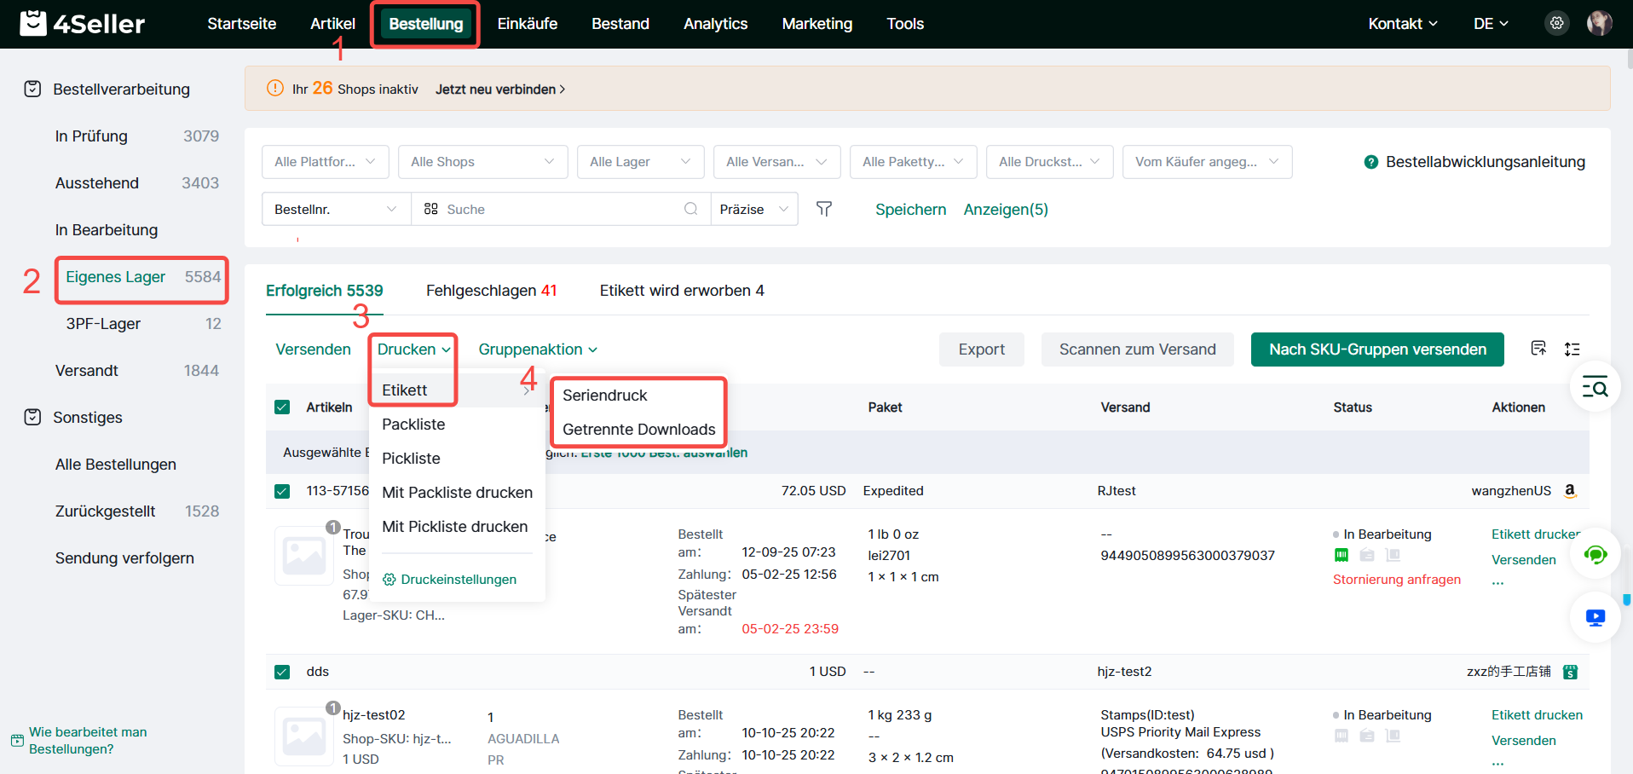The width and height of the screenshot is (1633, 774).
Task: Toggle the select-all Artikeln checkbox
Action: point(282,407)
